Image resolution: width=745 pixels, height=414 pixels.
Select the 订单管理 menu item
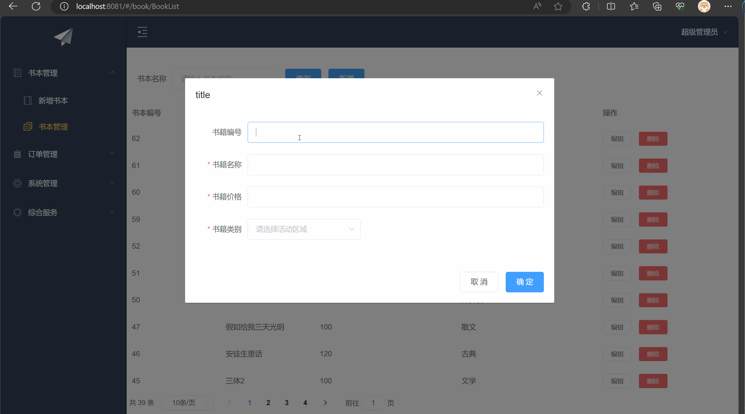(x=43, y=154)
